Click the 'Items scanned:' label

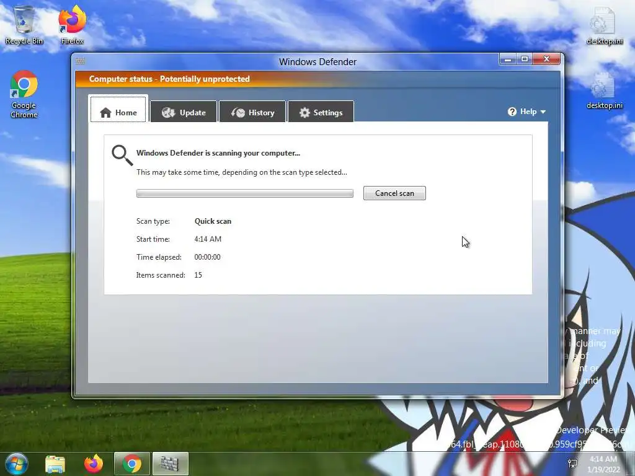(x=161, y=275)
